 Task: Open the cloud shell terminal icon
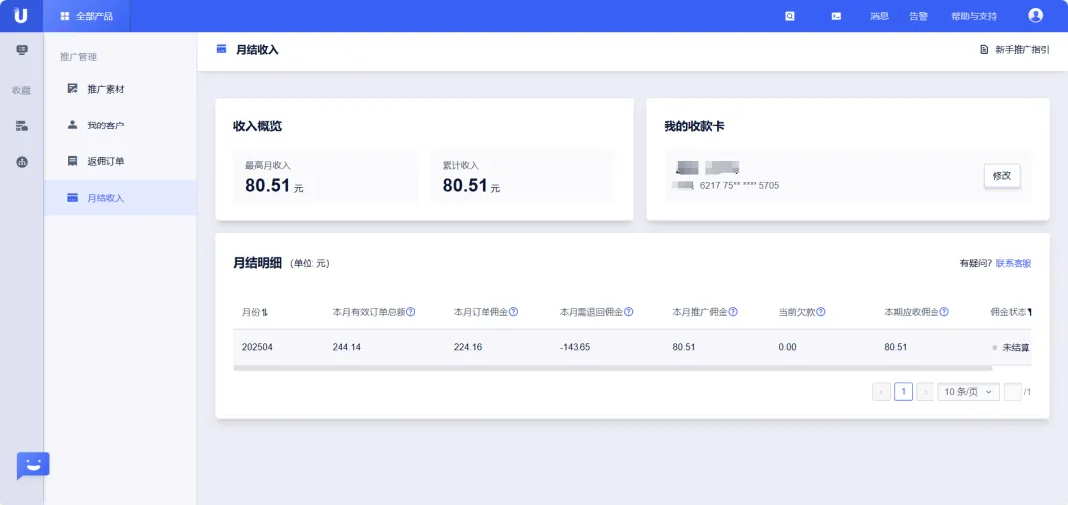[x=836, y=16]
